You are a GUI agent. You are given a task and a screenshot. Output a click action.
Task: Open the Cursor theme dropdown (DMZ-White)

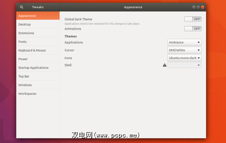click(x=185, y=50)
